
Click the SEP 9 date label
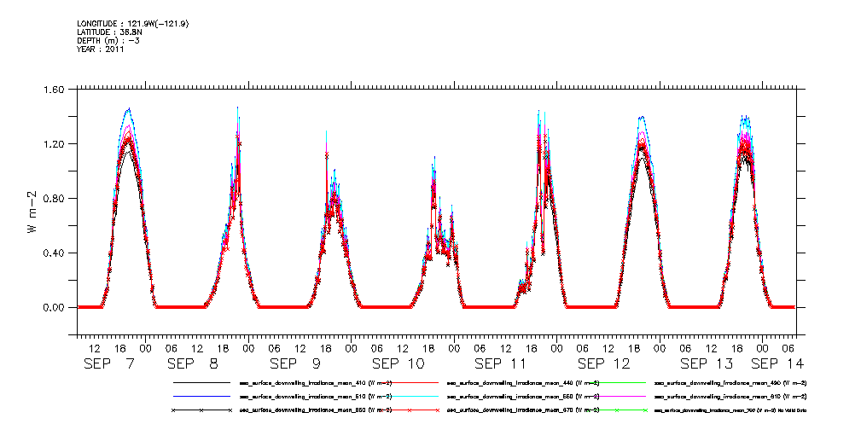point(295,363)
